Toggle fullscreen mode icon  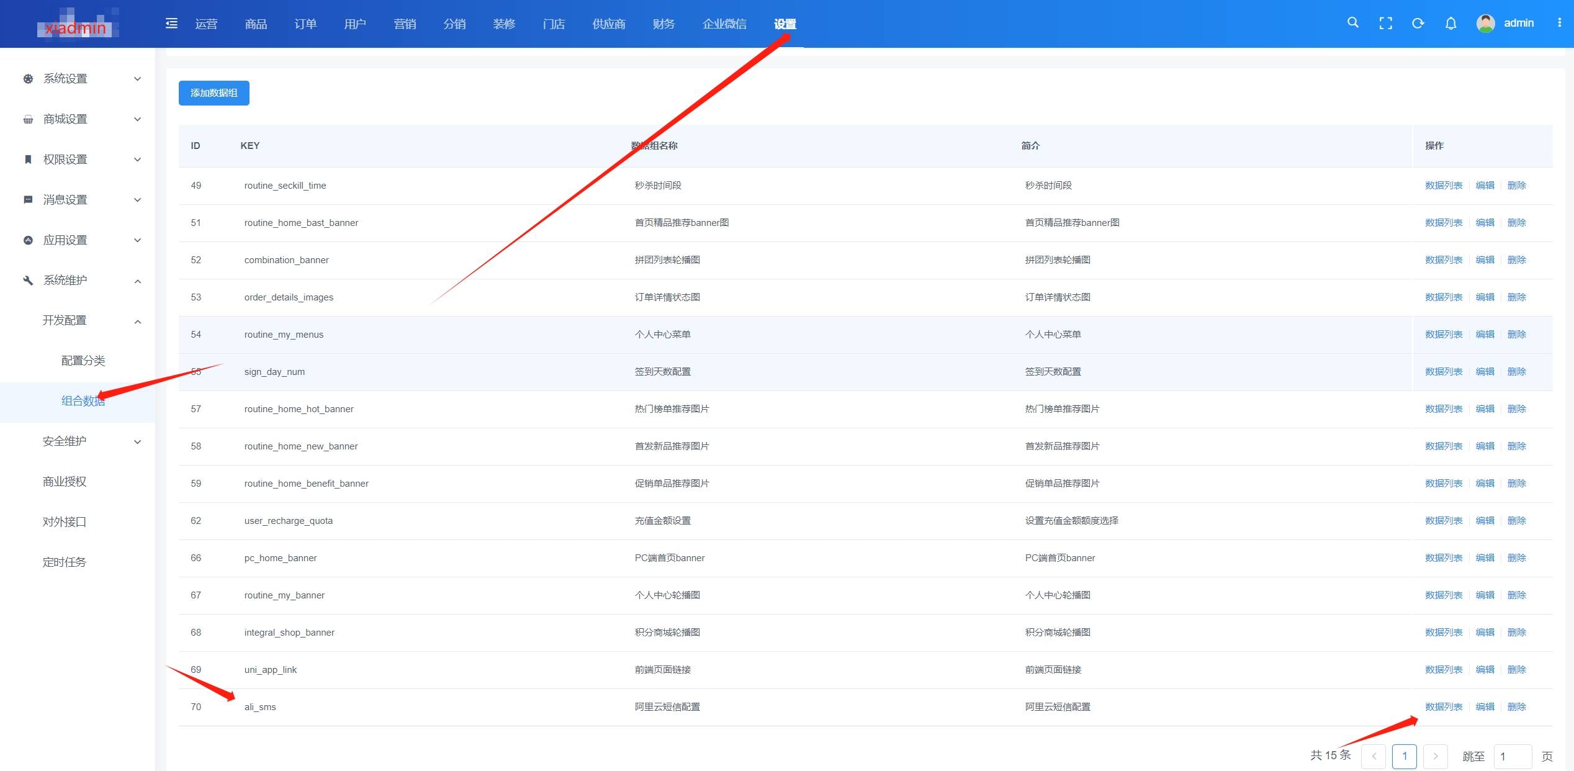[x=1385, y=23]
